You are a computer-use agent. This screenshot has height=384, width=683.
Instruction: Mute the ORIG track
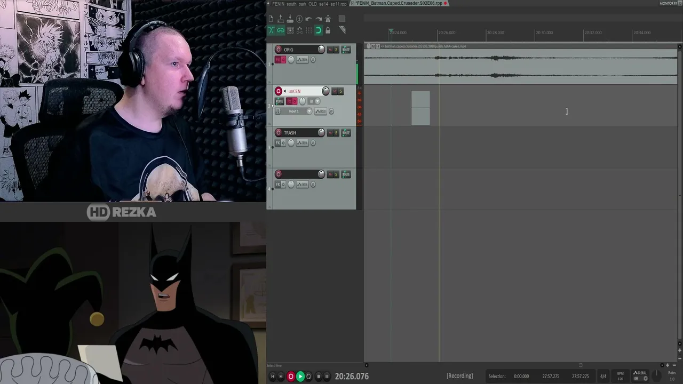(330, 50)
